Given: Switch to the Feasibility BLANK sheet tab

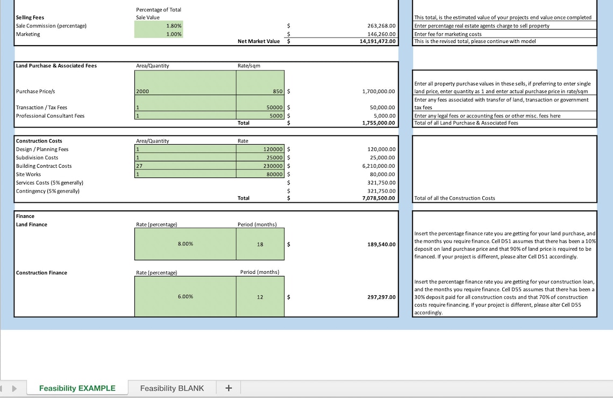Looking at the screenshot, I should point(172,388).
